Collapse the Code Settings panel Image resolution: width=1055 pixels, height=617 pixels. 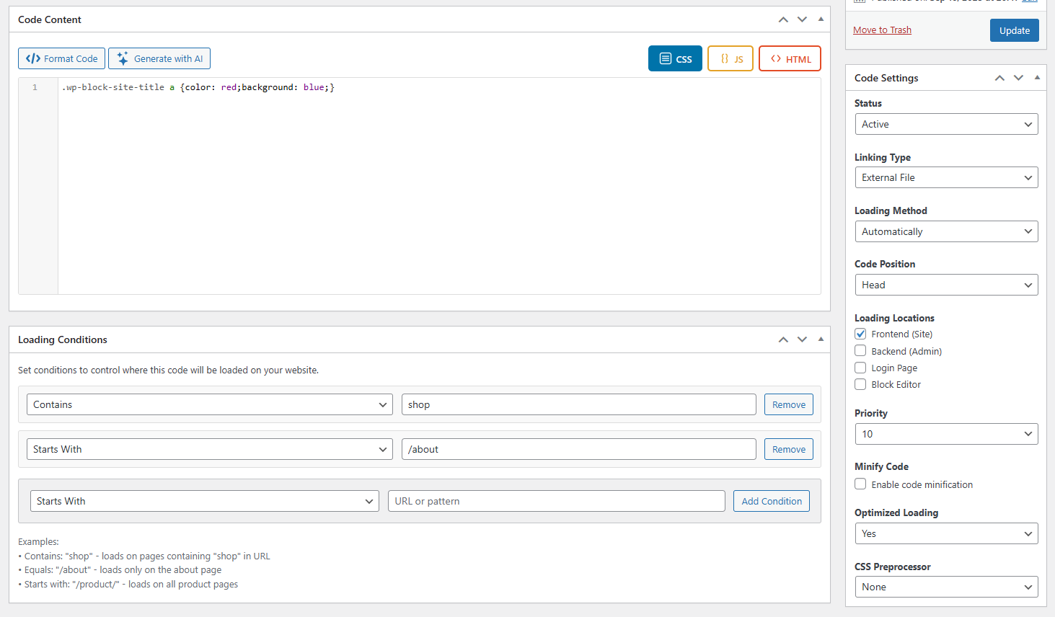tap(1037, 78)
